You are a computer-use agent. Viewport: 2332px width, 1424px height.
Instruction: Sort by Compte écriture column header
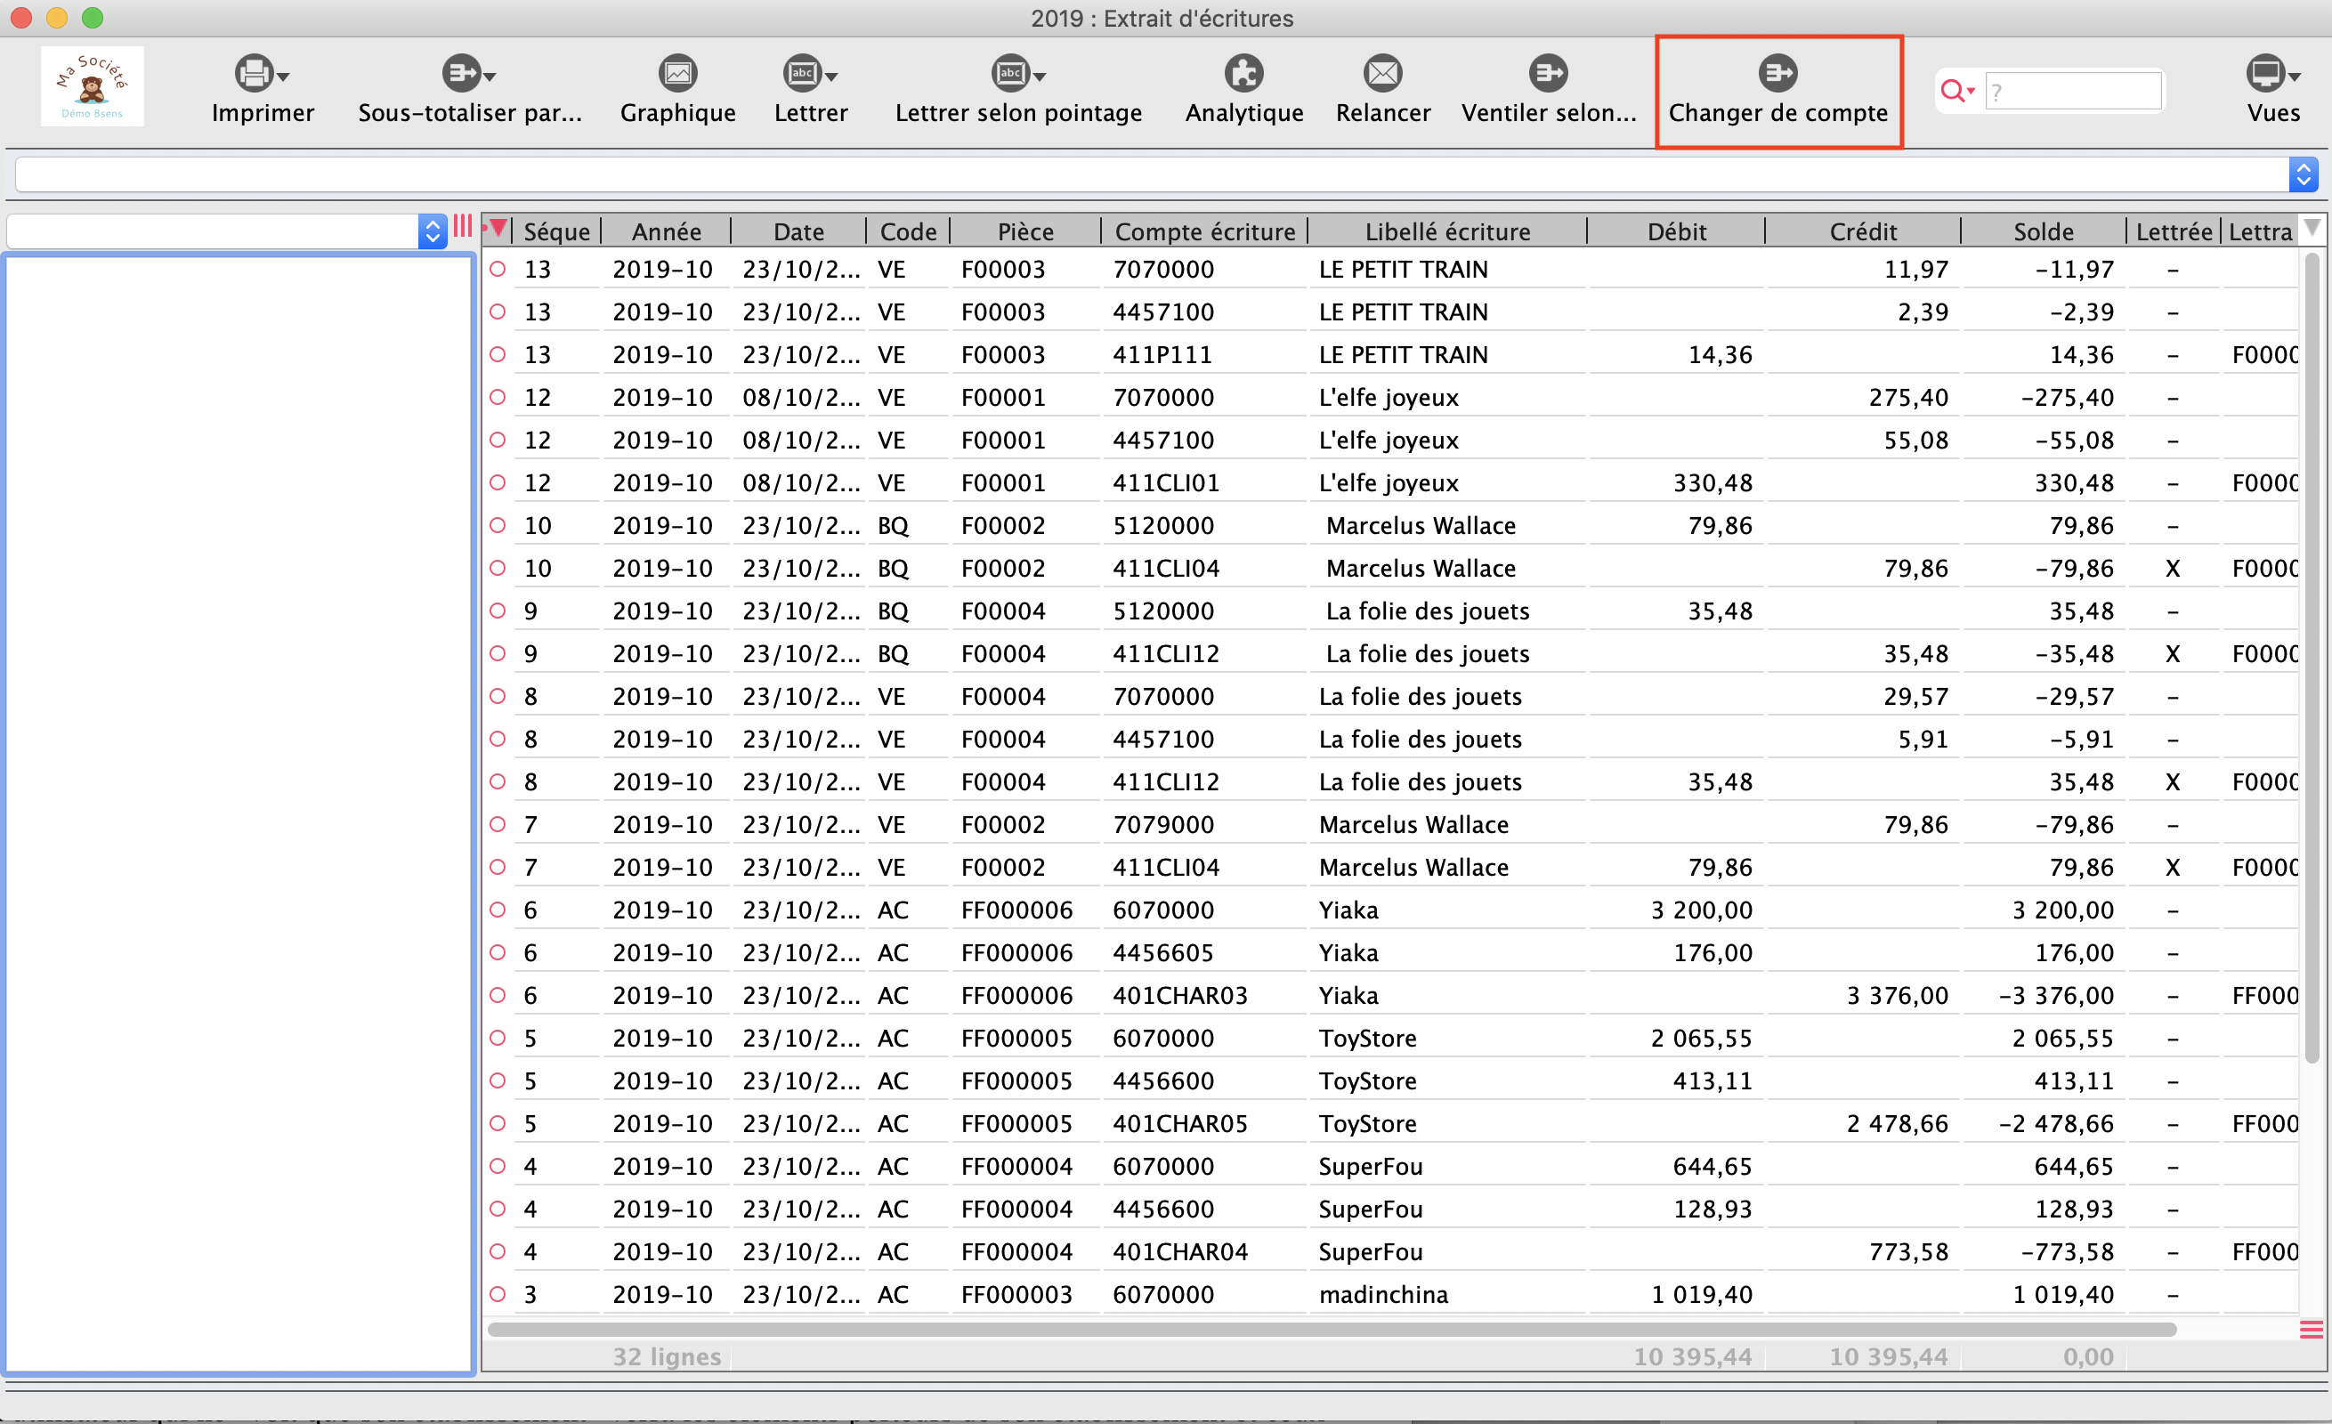[1205, 231]
